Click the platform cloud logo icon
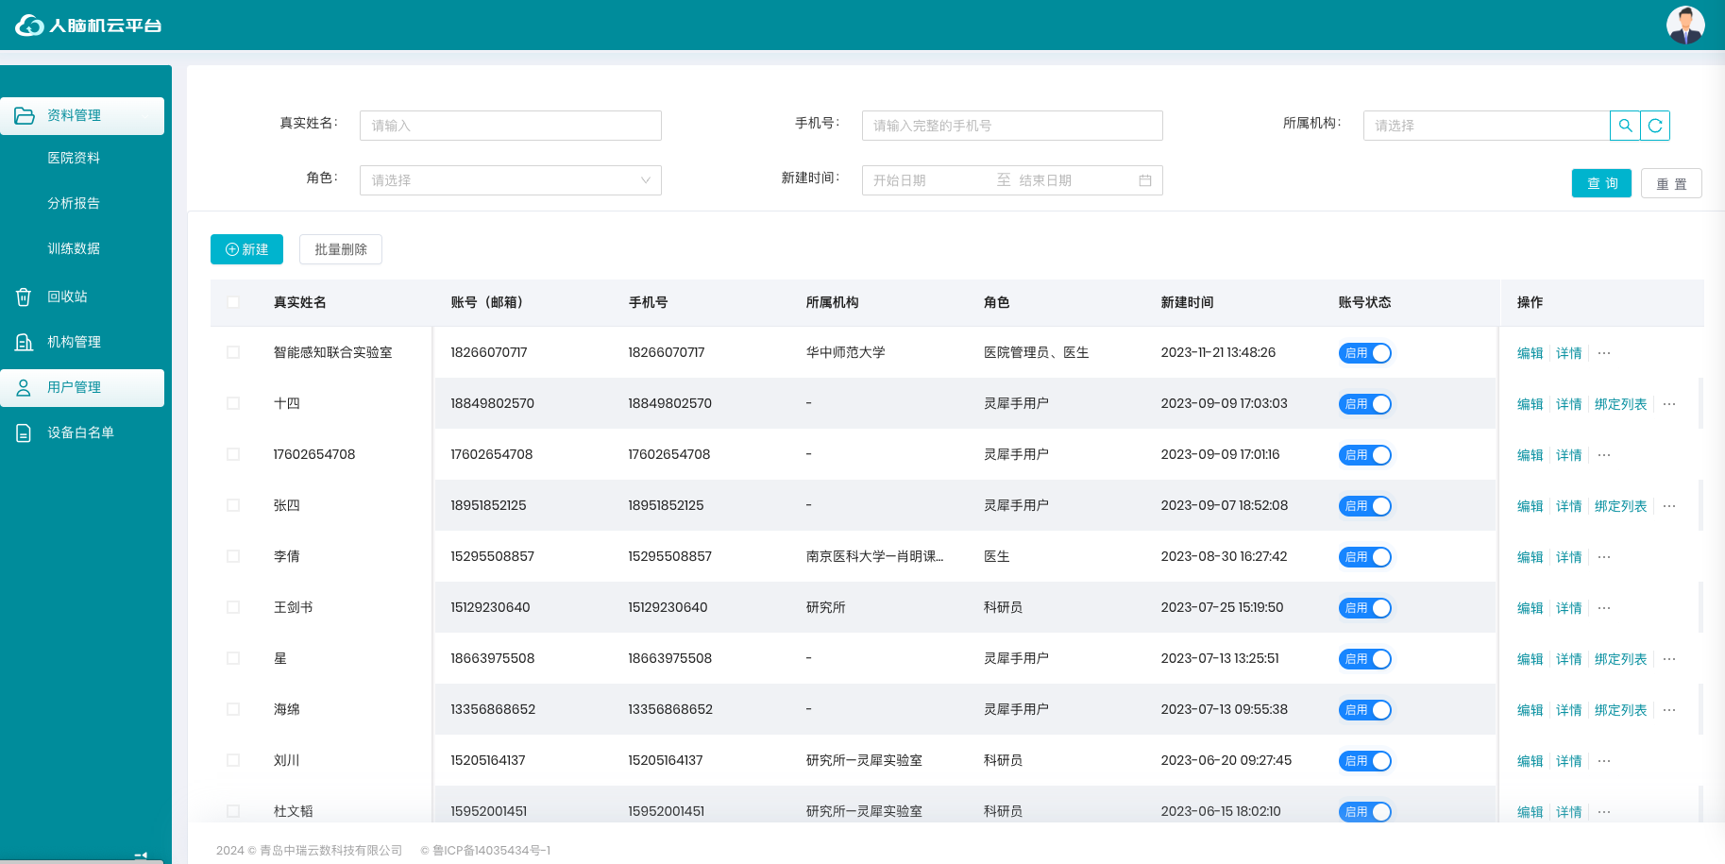 [x=29, y=25]
